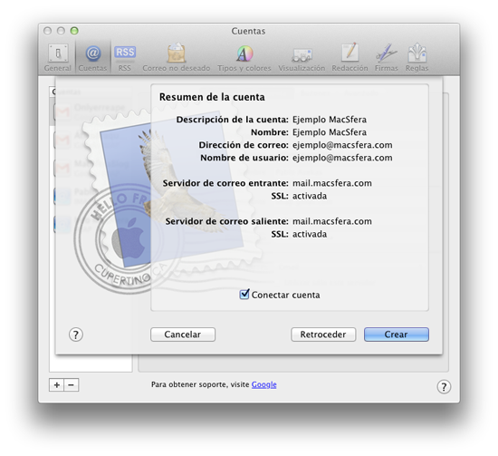The width and height of the screenshot is (498, 456).
Task: Open the General preferences pane
Action: click(x=57, y=57)
